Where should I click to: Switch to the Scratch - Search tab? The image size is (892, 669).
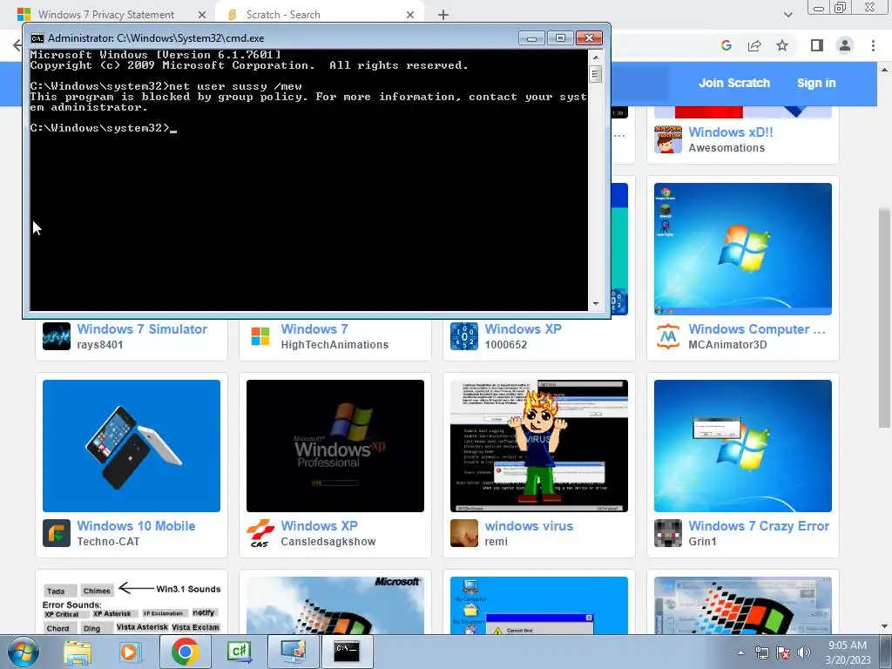tap(283, 15)
